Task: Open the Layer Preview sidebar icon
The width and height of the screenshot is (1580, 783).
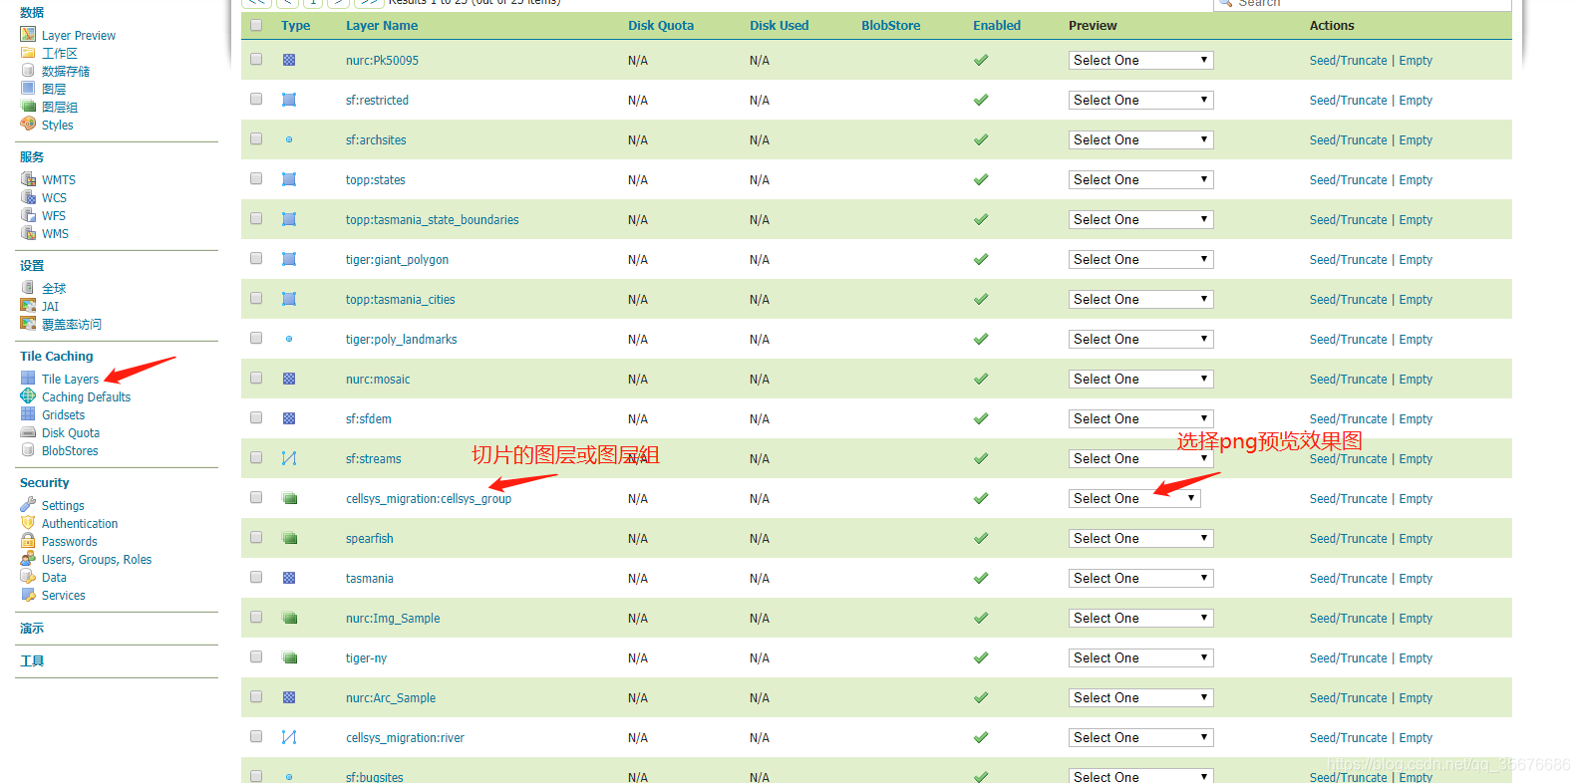Action: point(28,35)
